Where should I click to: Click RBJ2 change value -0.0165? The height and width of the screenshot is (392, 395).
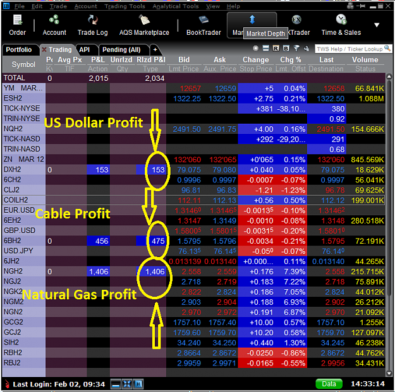[x=260, y=363]
